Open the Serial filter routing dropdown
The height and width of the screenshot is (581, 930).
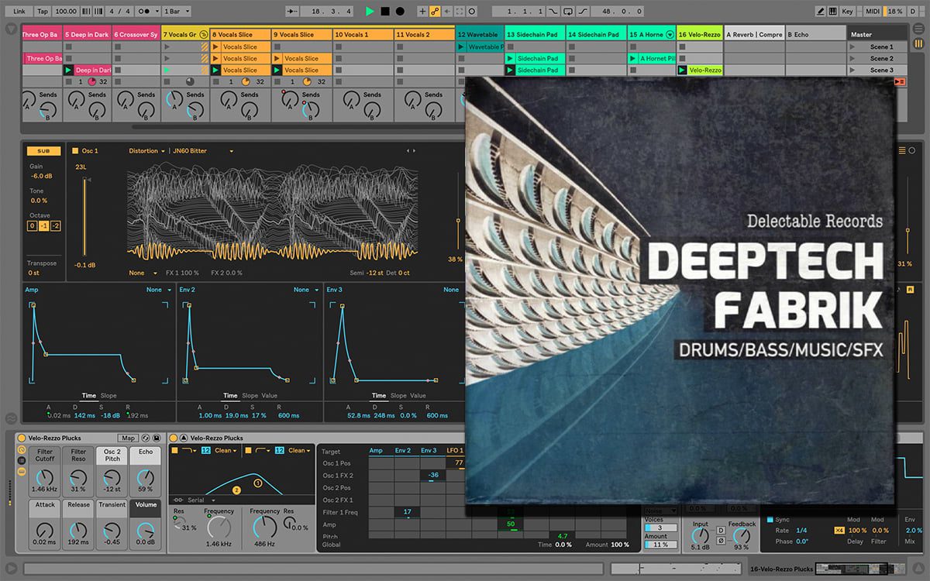click(x=195, y=500)
